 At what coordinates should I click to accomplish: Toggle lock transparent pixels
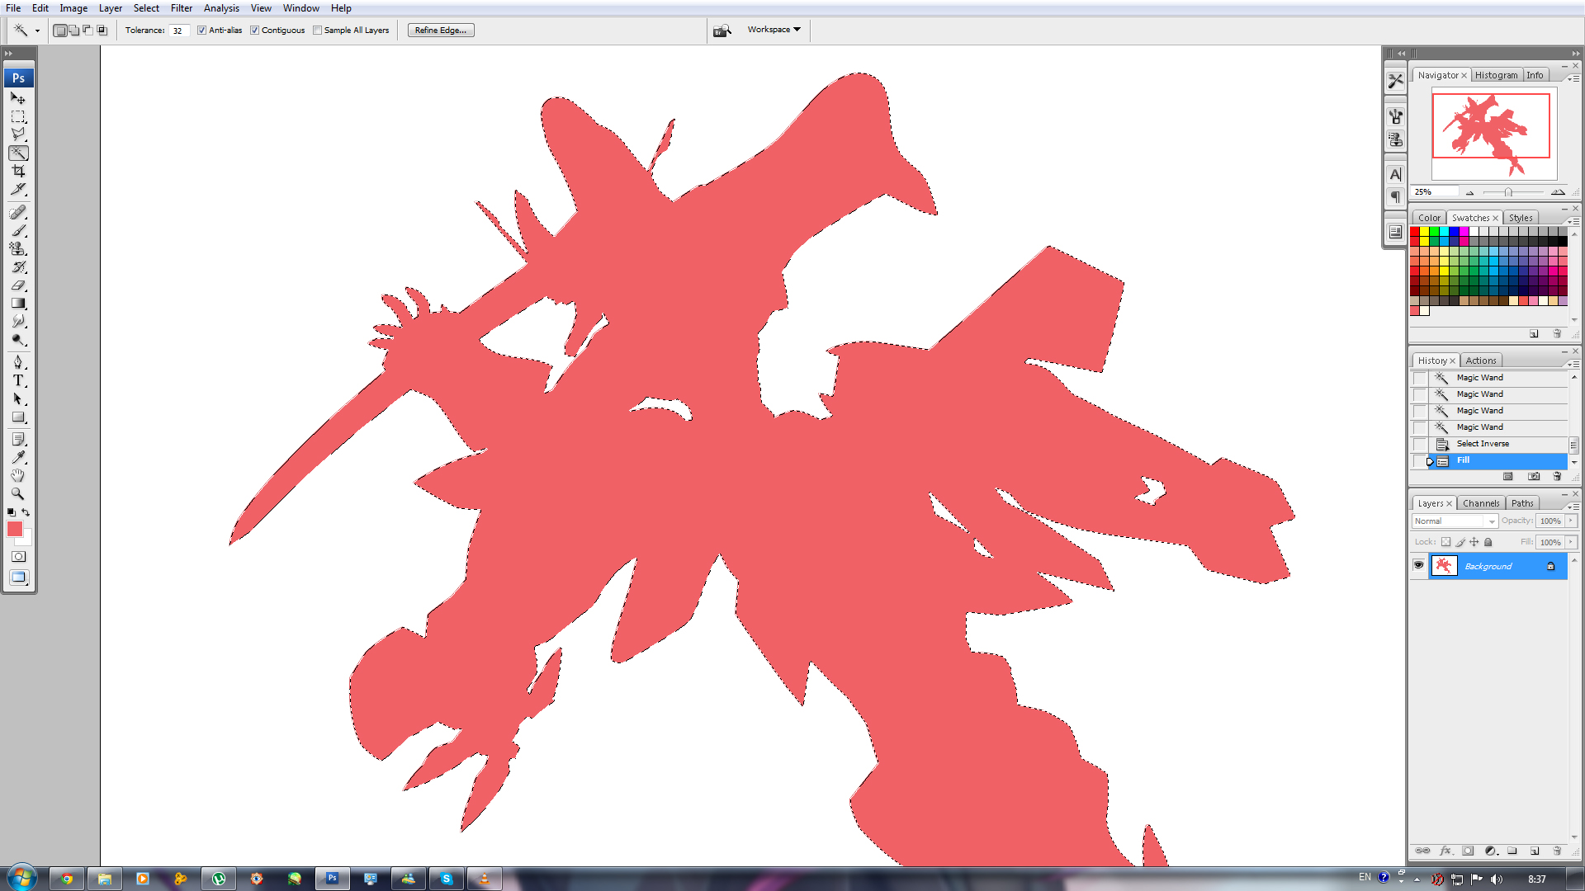pyautogui.click(x=1445, y=542)
